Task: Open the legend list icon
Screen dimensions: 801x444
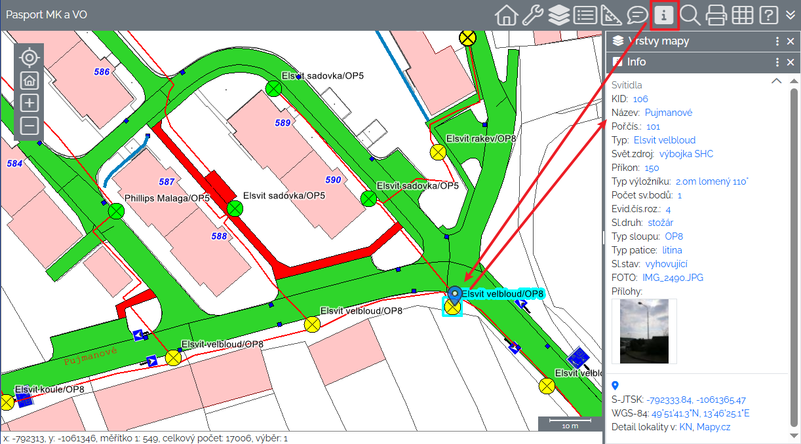Action: tap(585, 15)
